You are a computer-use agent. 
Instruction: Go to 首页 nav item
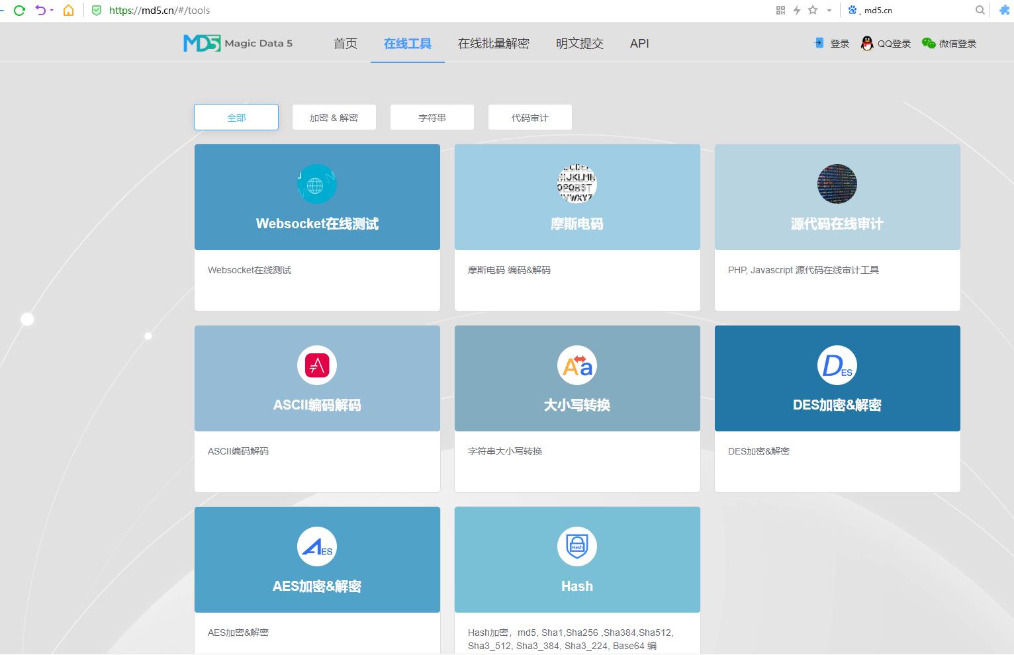pos(346,43)
